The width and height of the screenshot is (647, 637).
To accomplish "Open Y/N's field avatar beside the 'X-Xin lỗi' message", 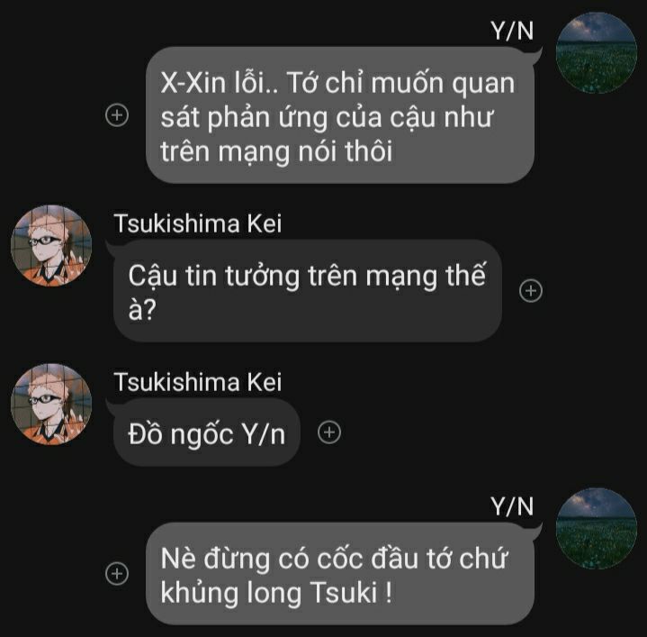I will click(597, 53).
